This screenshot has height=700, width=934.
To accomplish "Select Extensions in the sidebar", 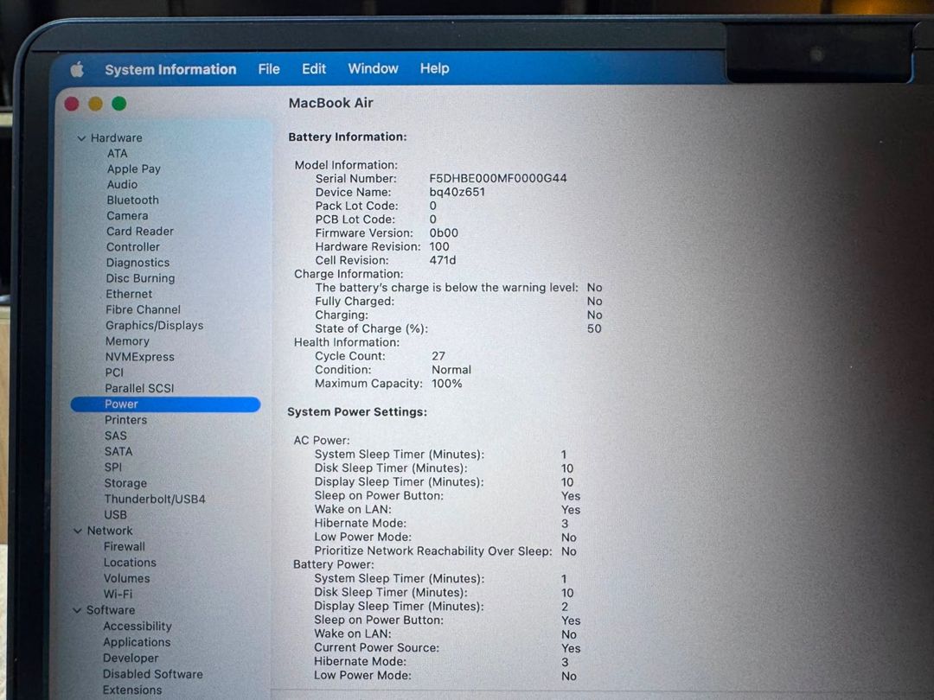I will click(x=132, y=690).
